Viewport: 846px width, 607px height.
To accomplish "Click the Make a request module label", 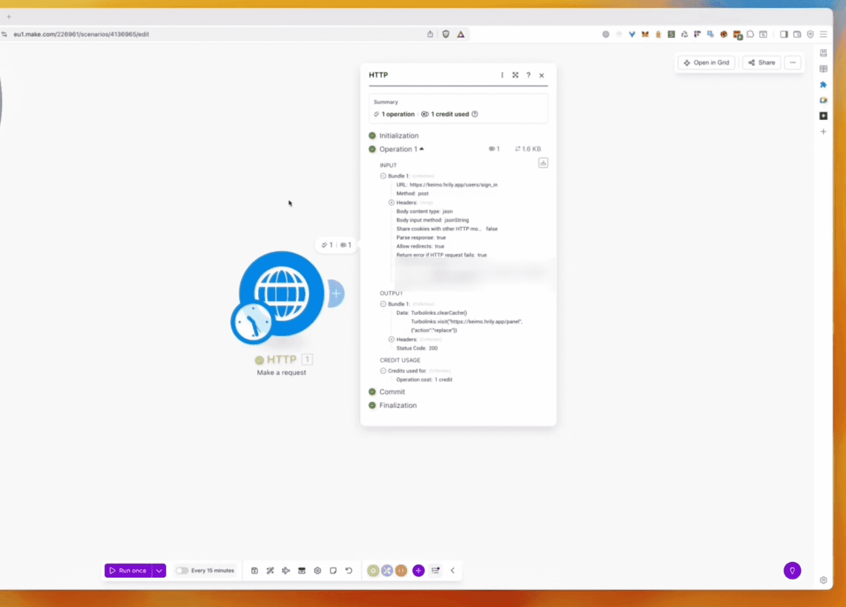I will 281,373.
